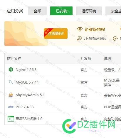The image size is (121, 138).
Task: Click the Nginx description starting 轻量级
Action: (x=112, y=70)
